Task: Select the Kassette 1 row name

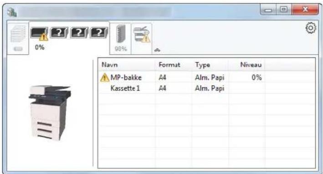Action: (125, 88)
